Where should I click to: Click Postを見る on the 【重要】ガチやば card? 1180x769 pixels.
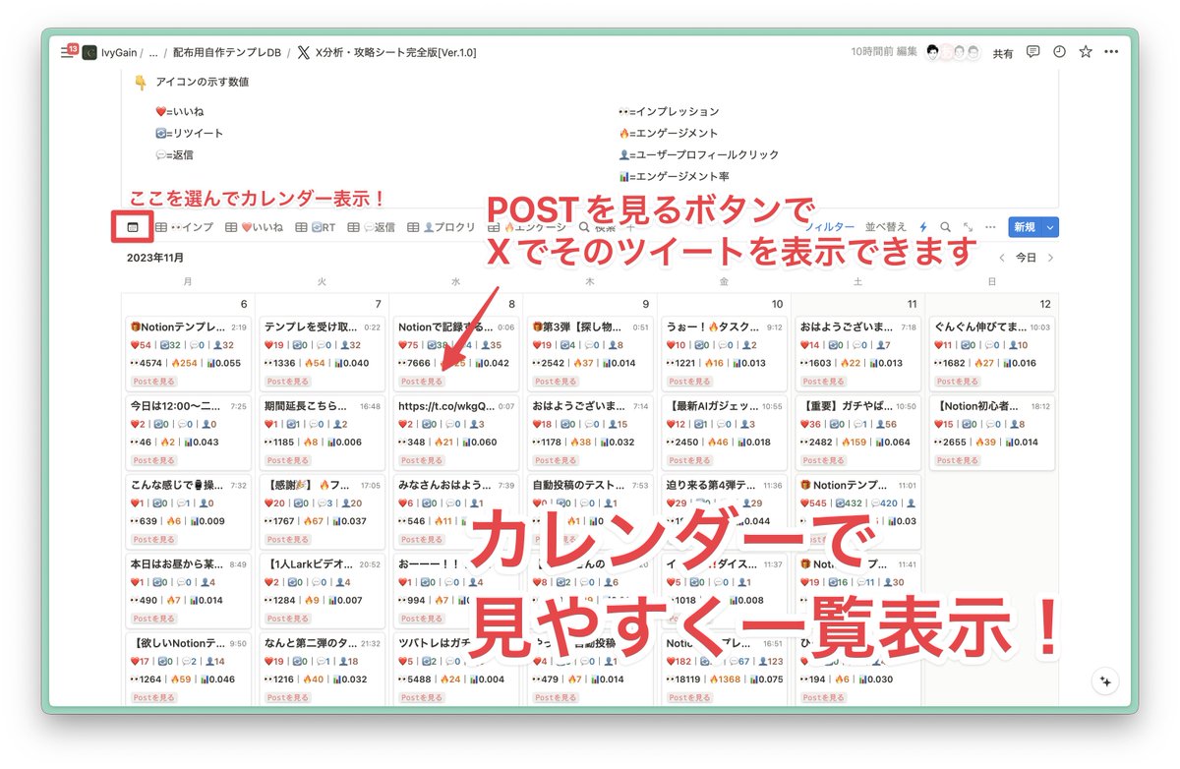(x=823, y=460)
